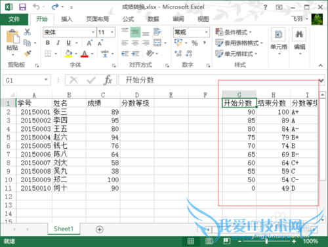Open 条件格式 conditional formatting dropdown

coord(234,32)
